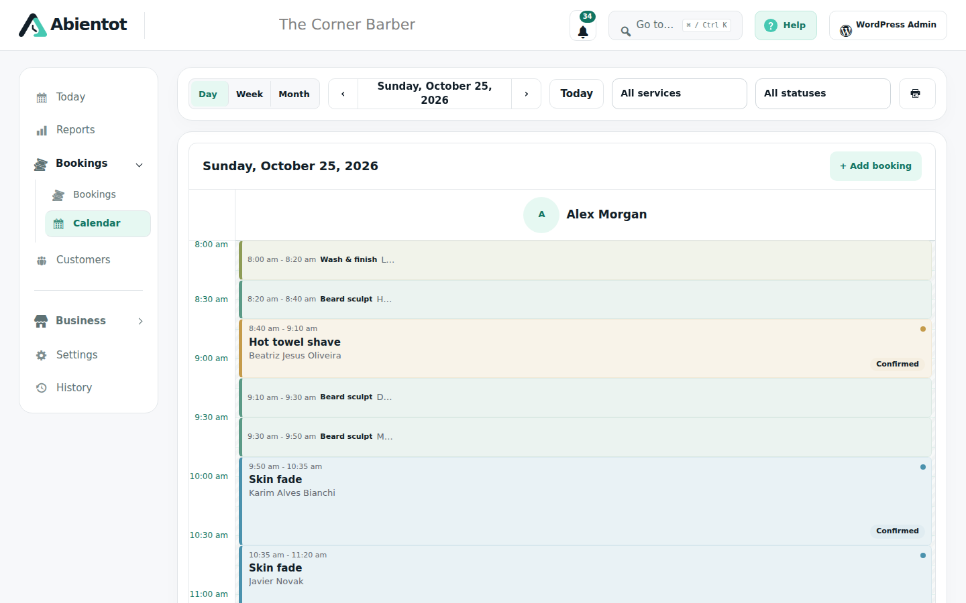966x603 pixels.
Task: Open Customers in the sidebar
Action: (89, 260)
